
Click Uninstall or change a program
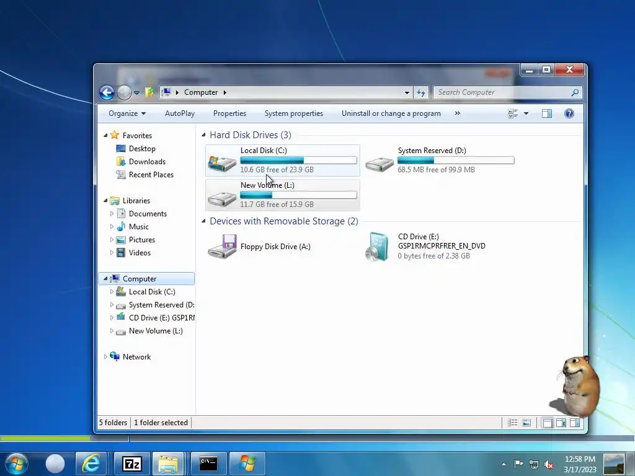point(391,113)
